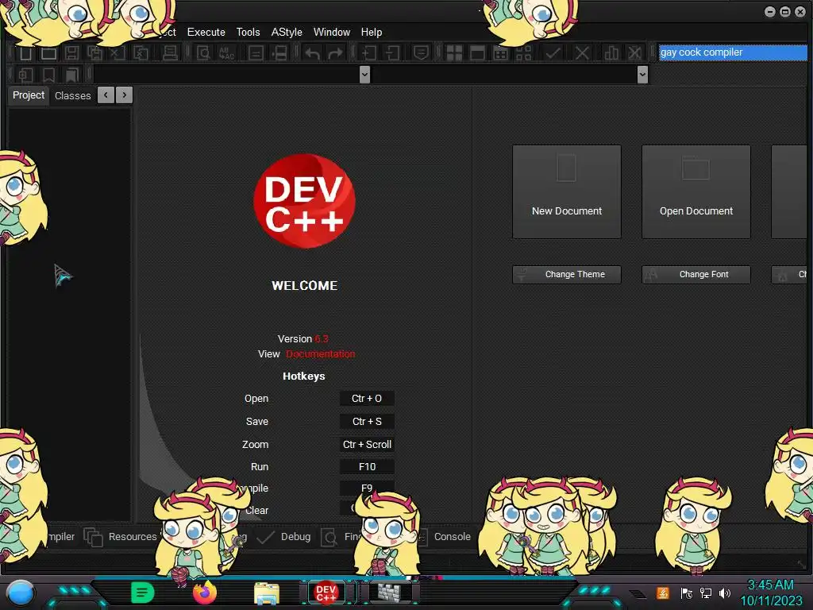Redo with the toolbar arrow icon
The image size is (813, 610).
click(336, 53)
